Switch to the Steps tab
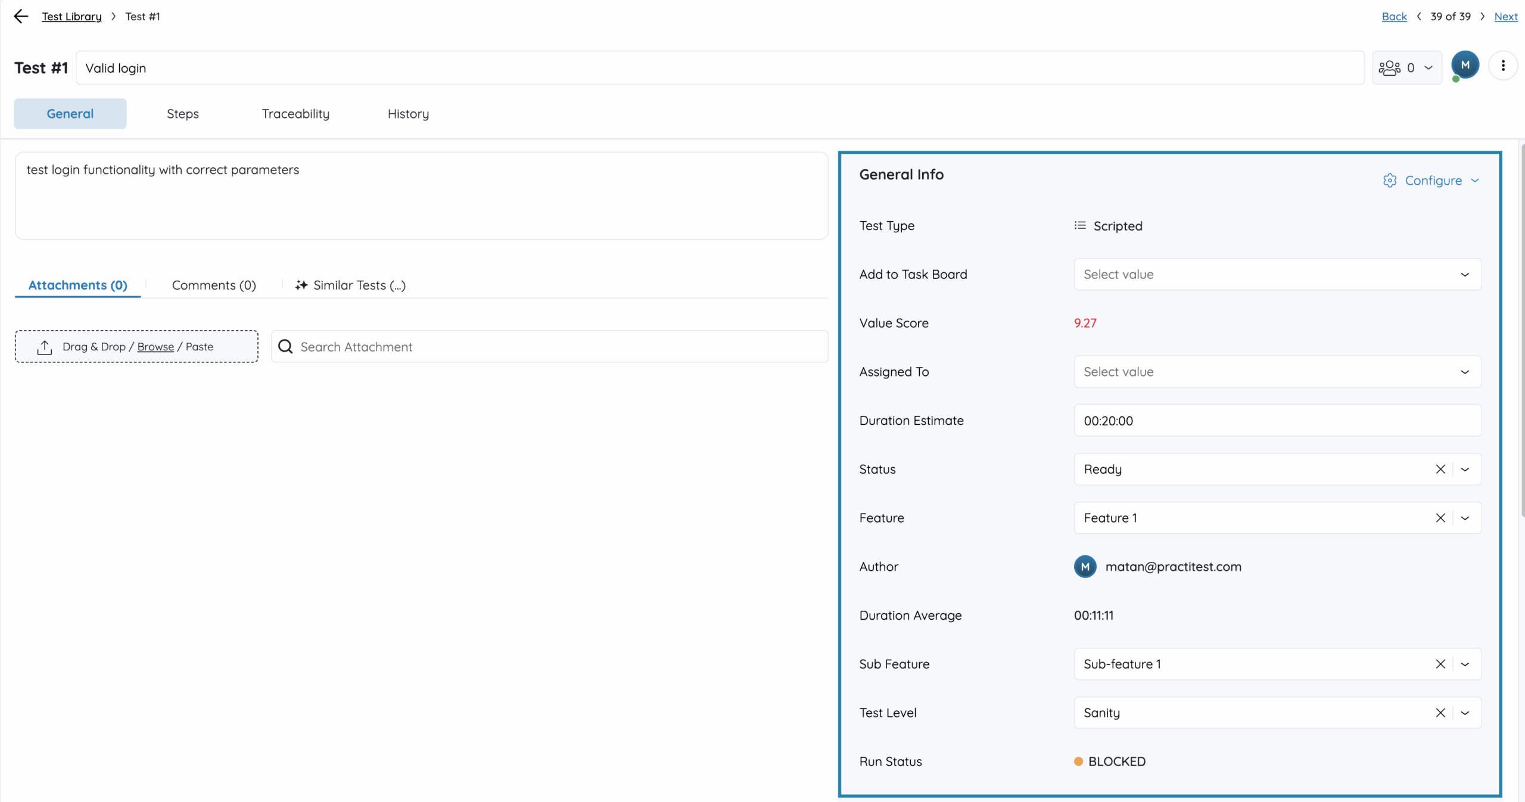 pos(183,114)
